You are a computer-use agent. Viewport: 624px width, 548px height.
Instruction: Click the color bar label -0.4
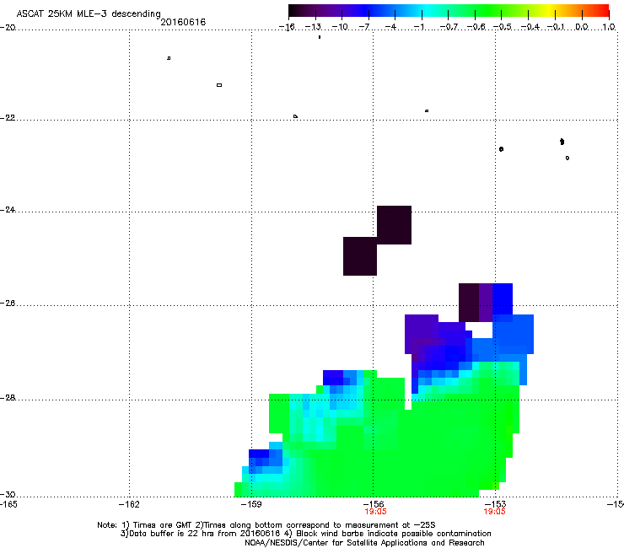pyautogui.click(x=530, y=27)
